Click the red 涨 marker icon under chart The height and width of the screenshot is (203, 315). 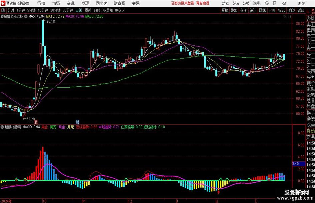click(x=36, y=122)
